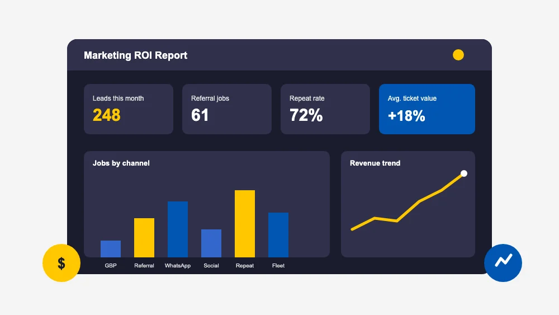
Task: Click the Marketing ROI Report title
Action: [135, 55]
